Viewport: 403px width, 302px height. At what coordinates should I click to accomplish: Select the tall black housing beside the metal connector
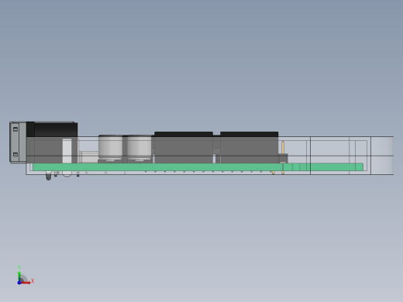[52, 142]
